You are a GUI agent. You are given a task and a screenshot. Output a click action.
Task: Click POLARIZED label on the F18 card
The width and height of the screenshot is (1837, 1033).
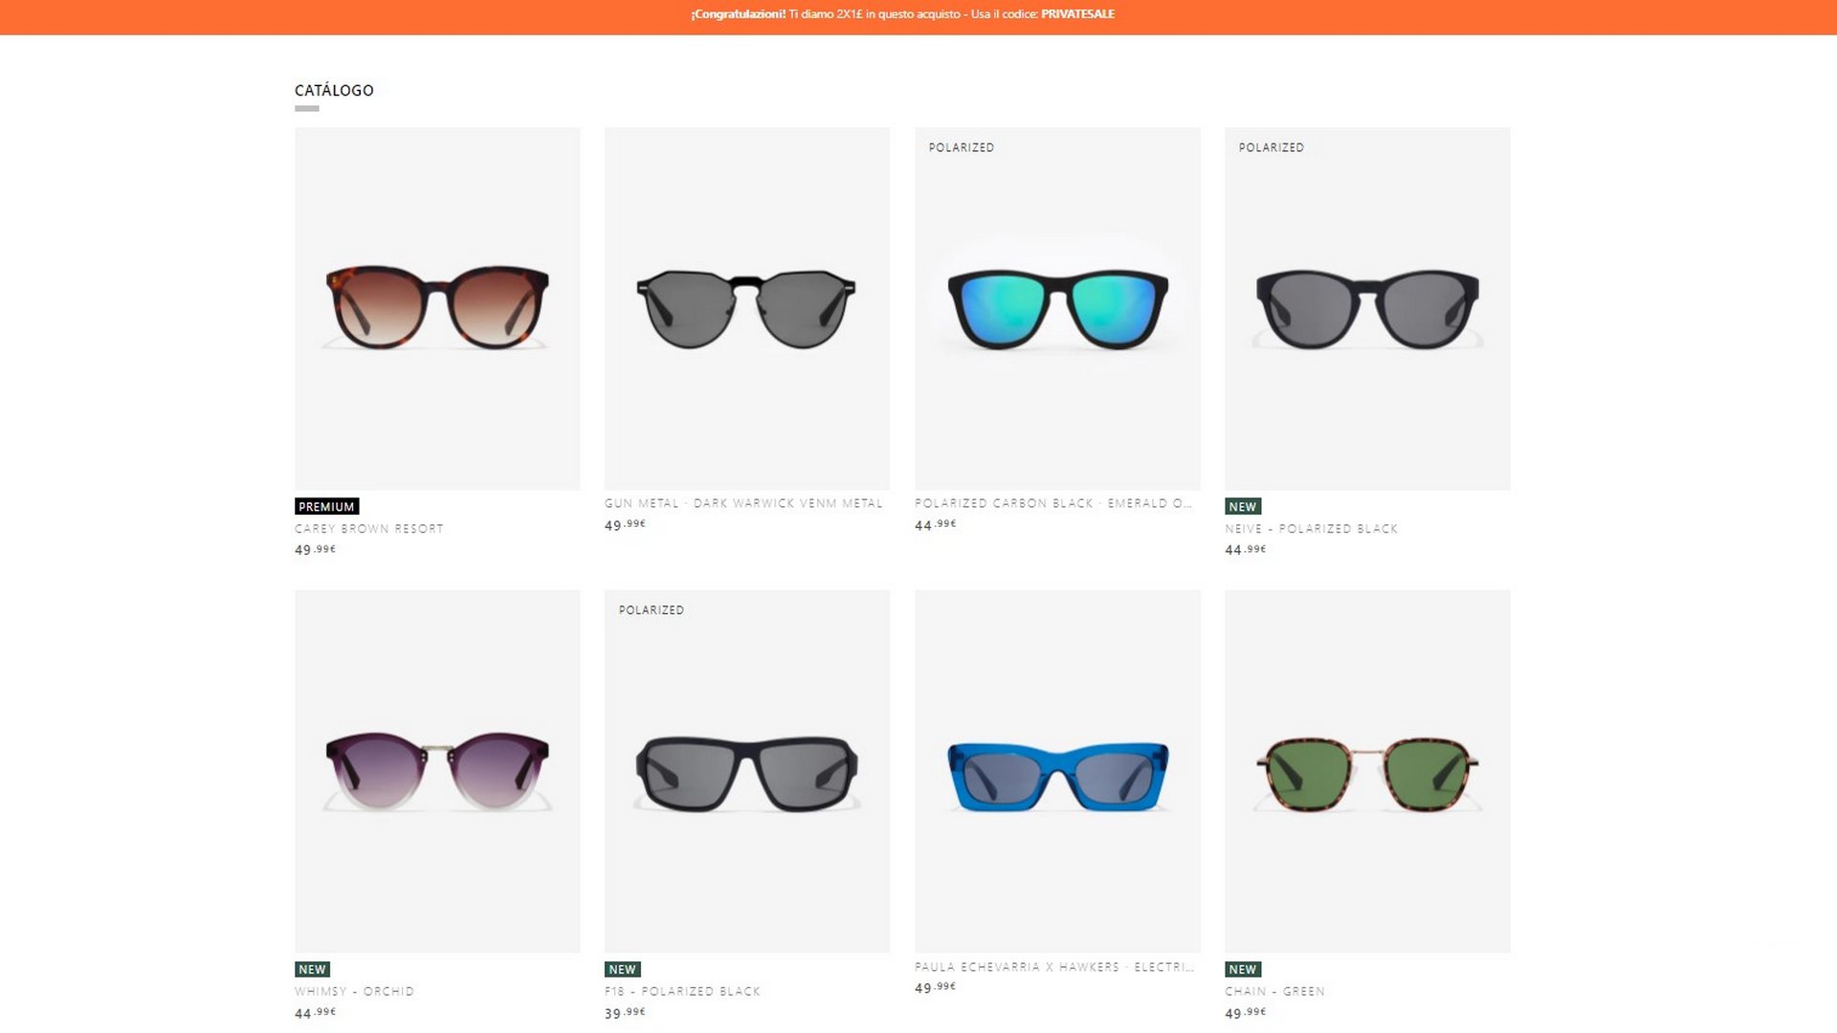click(652, 610)
